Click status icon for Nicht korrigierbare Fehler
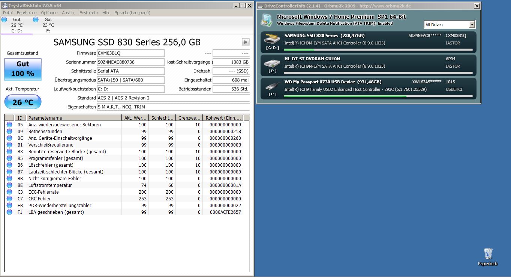The height and width of the screenshot is (277, 511). (9, 178)
